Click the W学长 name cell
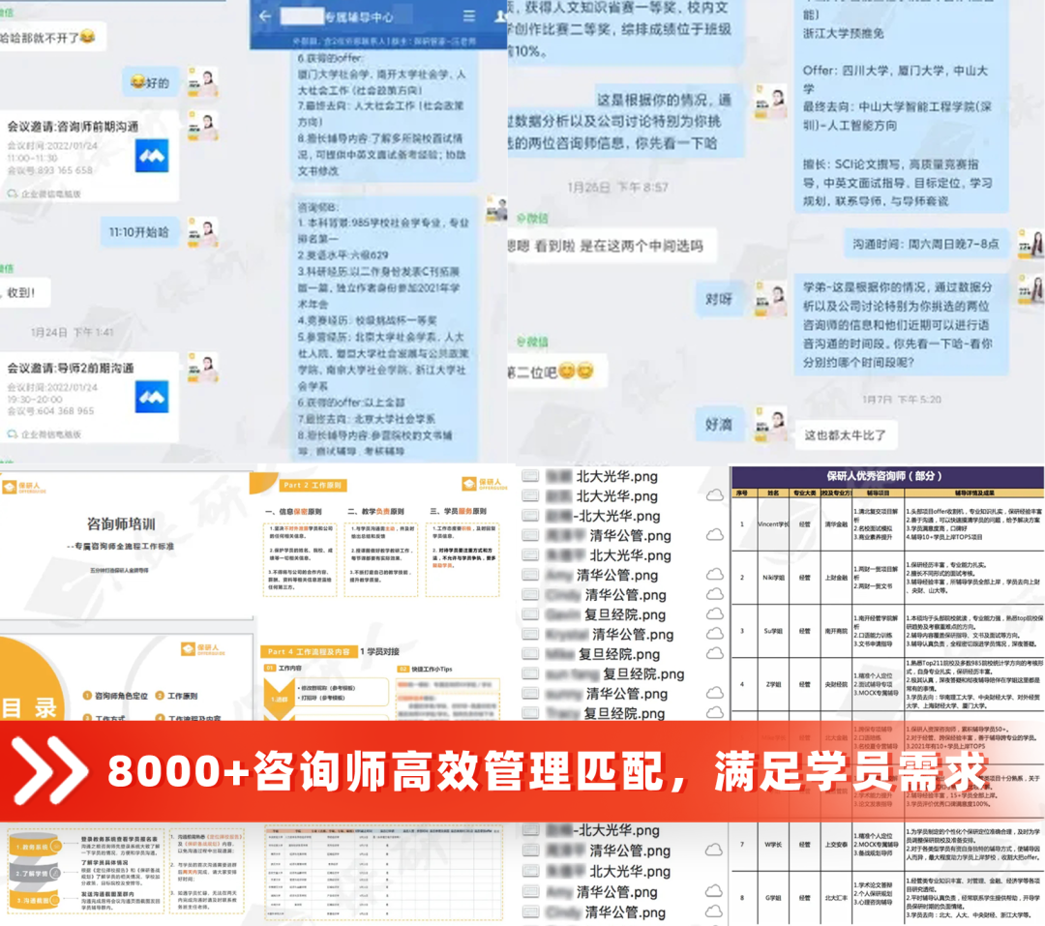Screen dimensions: 1045x926 pyautogui.click(x=773, y=844)
